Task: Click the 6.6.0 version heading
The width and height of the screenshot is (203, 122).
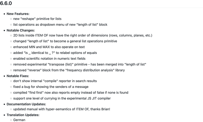Action: click(x=6, y=3)
